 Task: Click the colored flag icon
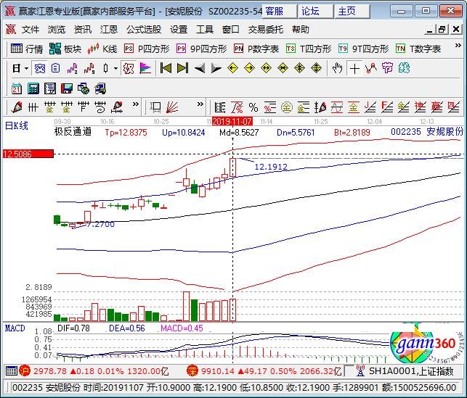145,69
